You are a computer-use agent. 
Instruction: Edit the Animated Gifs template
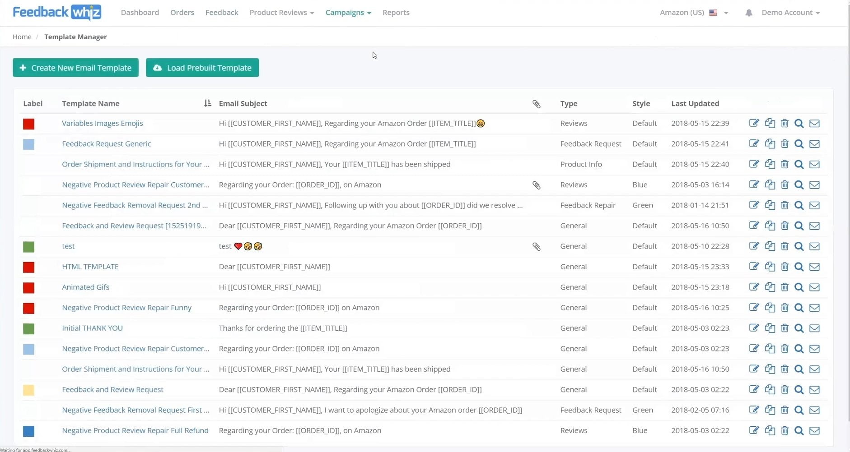point(754,287)
